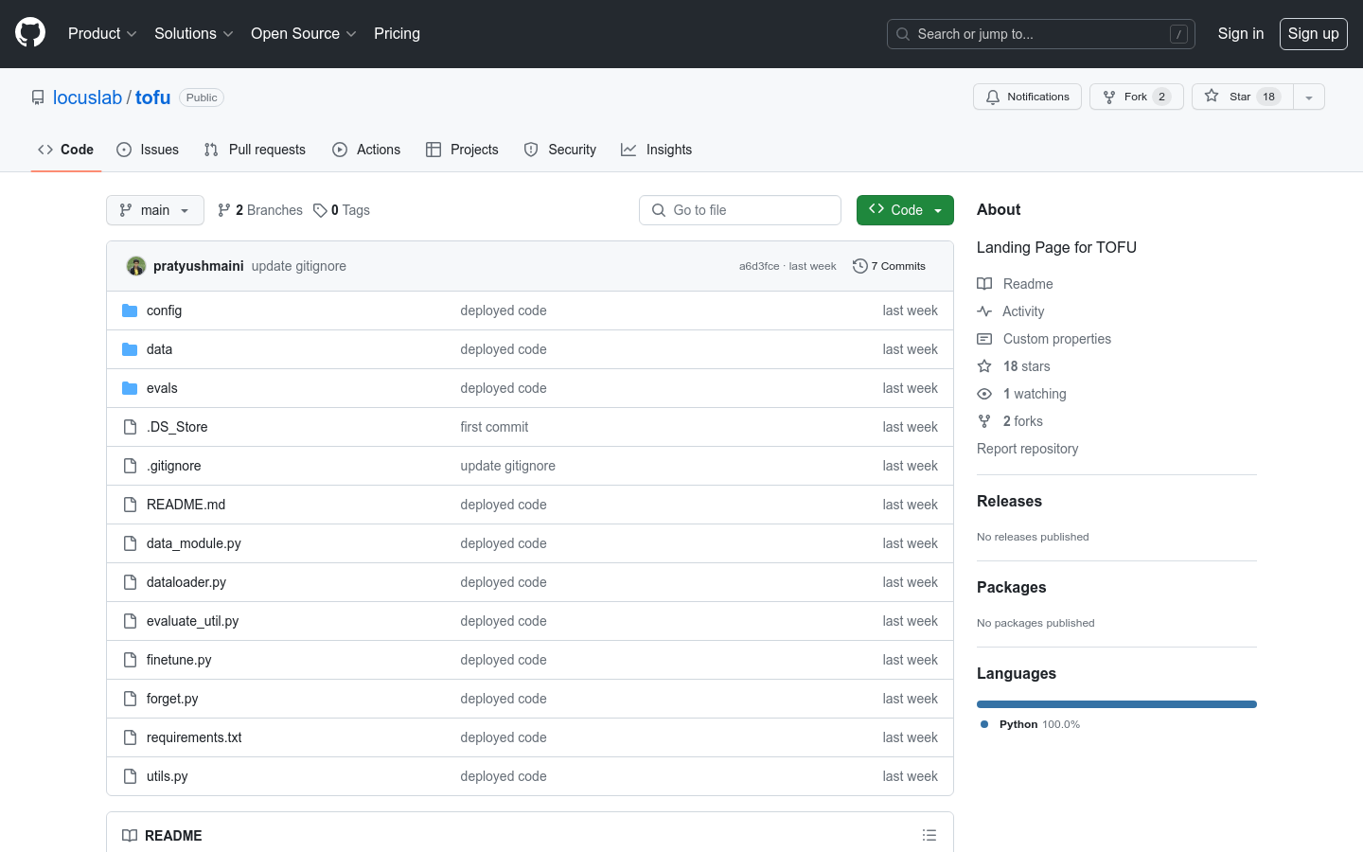
Task: Switch to the Security tab
Action: click(x=560, y=150)
